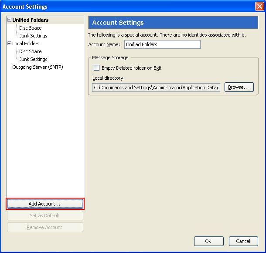Select Unified Folders account in tree
The height and width of the screenshot is (253, 266).
tap(31, 20)
